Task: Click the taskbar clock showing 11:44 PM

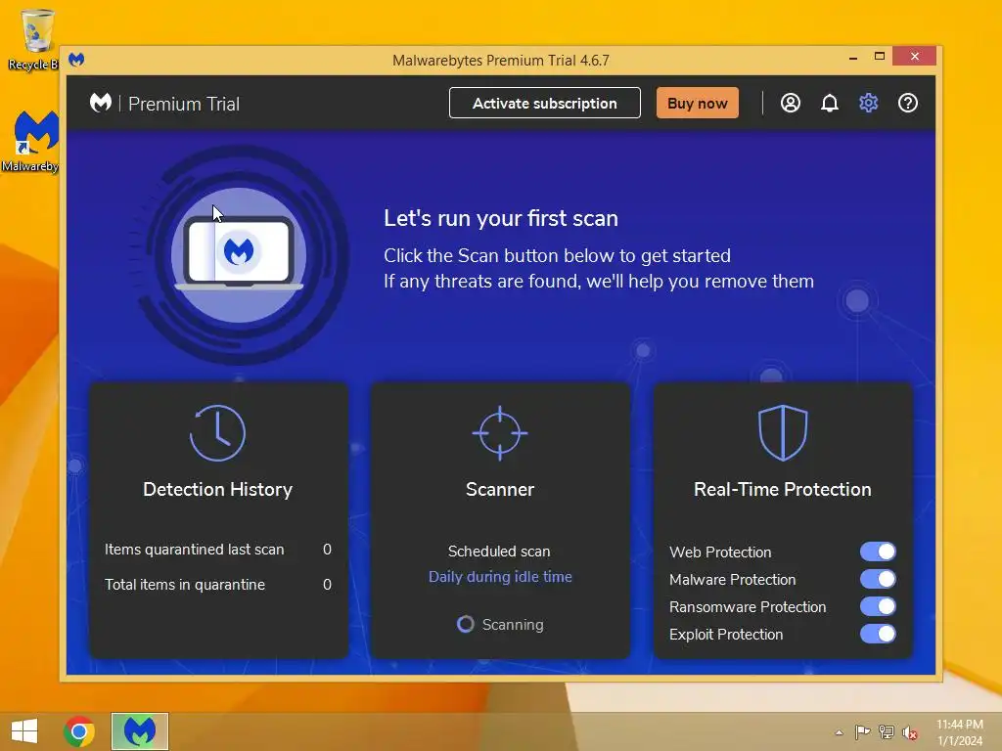Action: click(x=960, y=731)
